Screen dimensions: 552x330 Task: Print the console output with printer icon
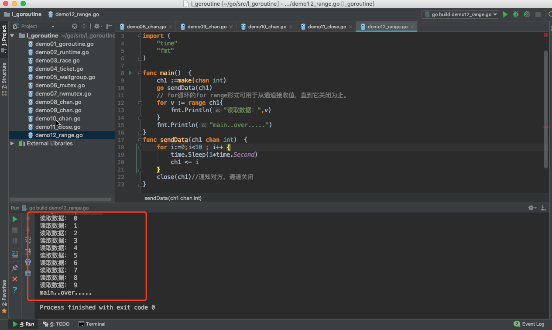[28, 262]
